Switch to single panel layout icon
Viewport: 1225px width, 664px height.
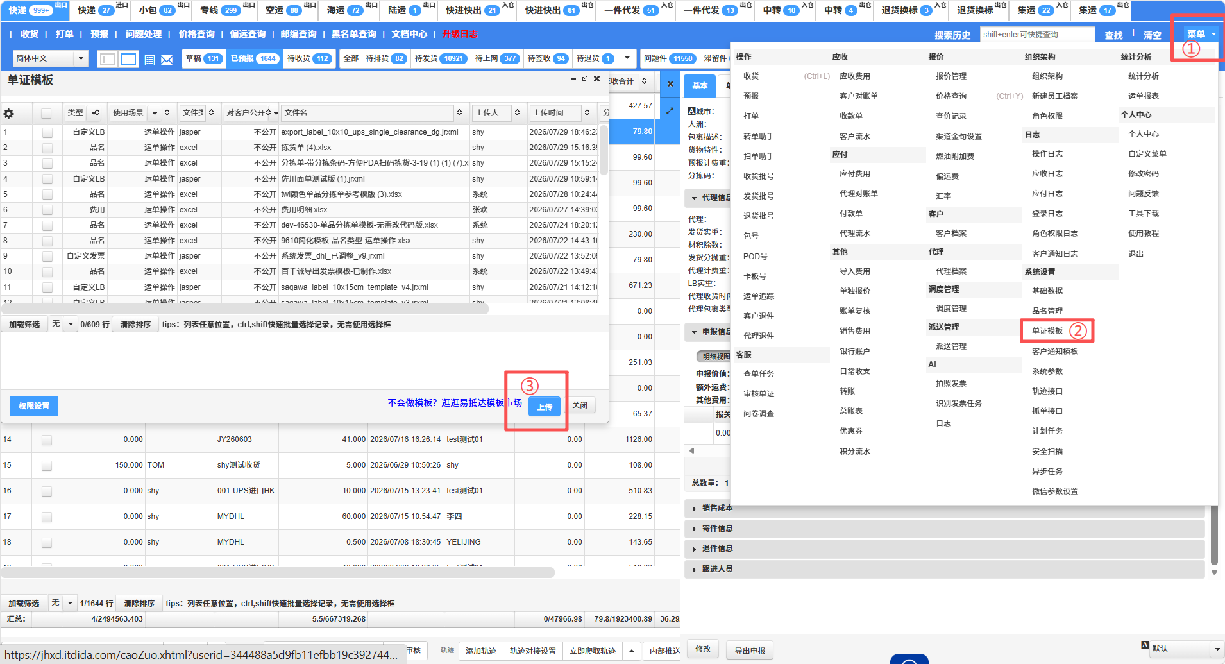(x=129, y=59)
